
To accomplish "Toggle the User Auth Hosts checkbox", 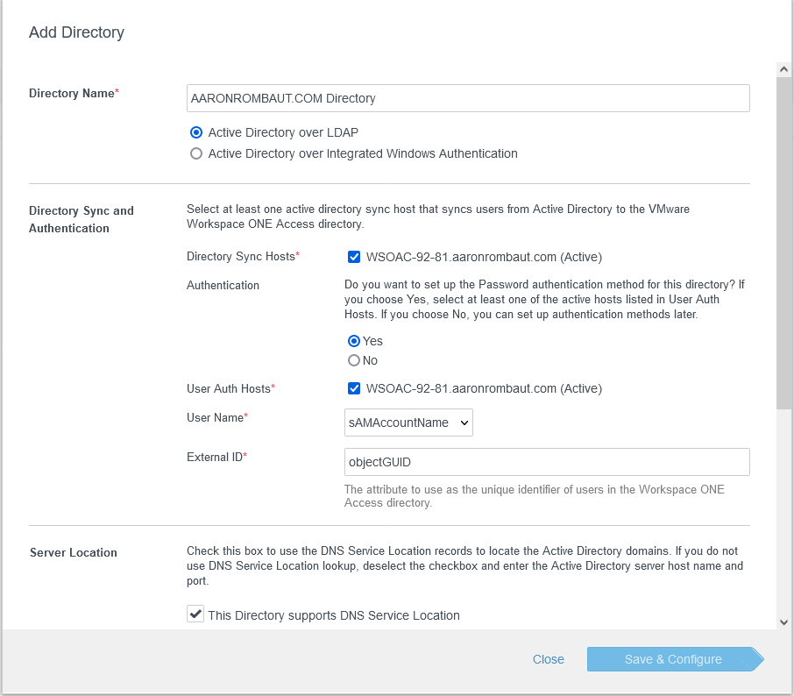I will 354,388.
